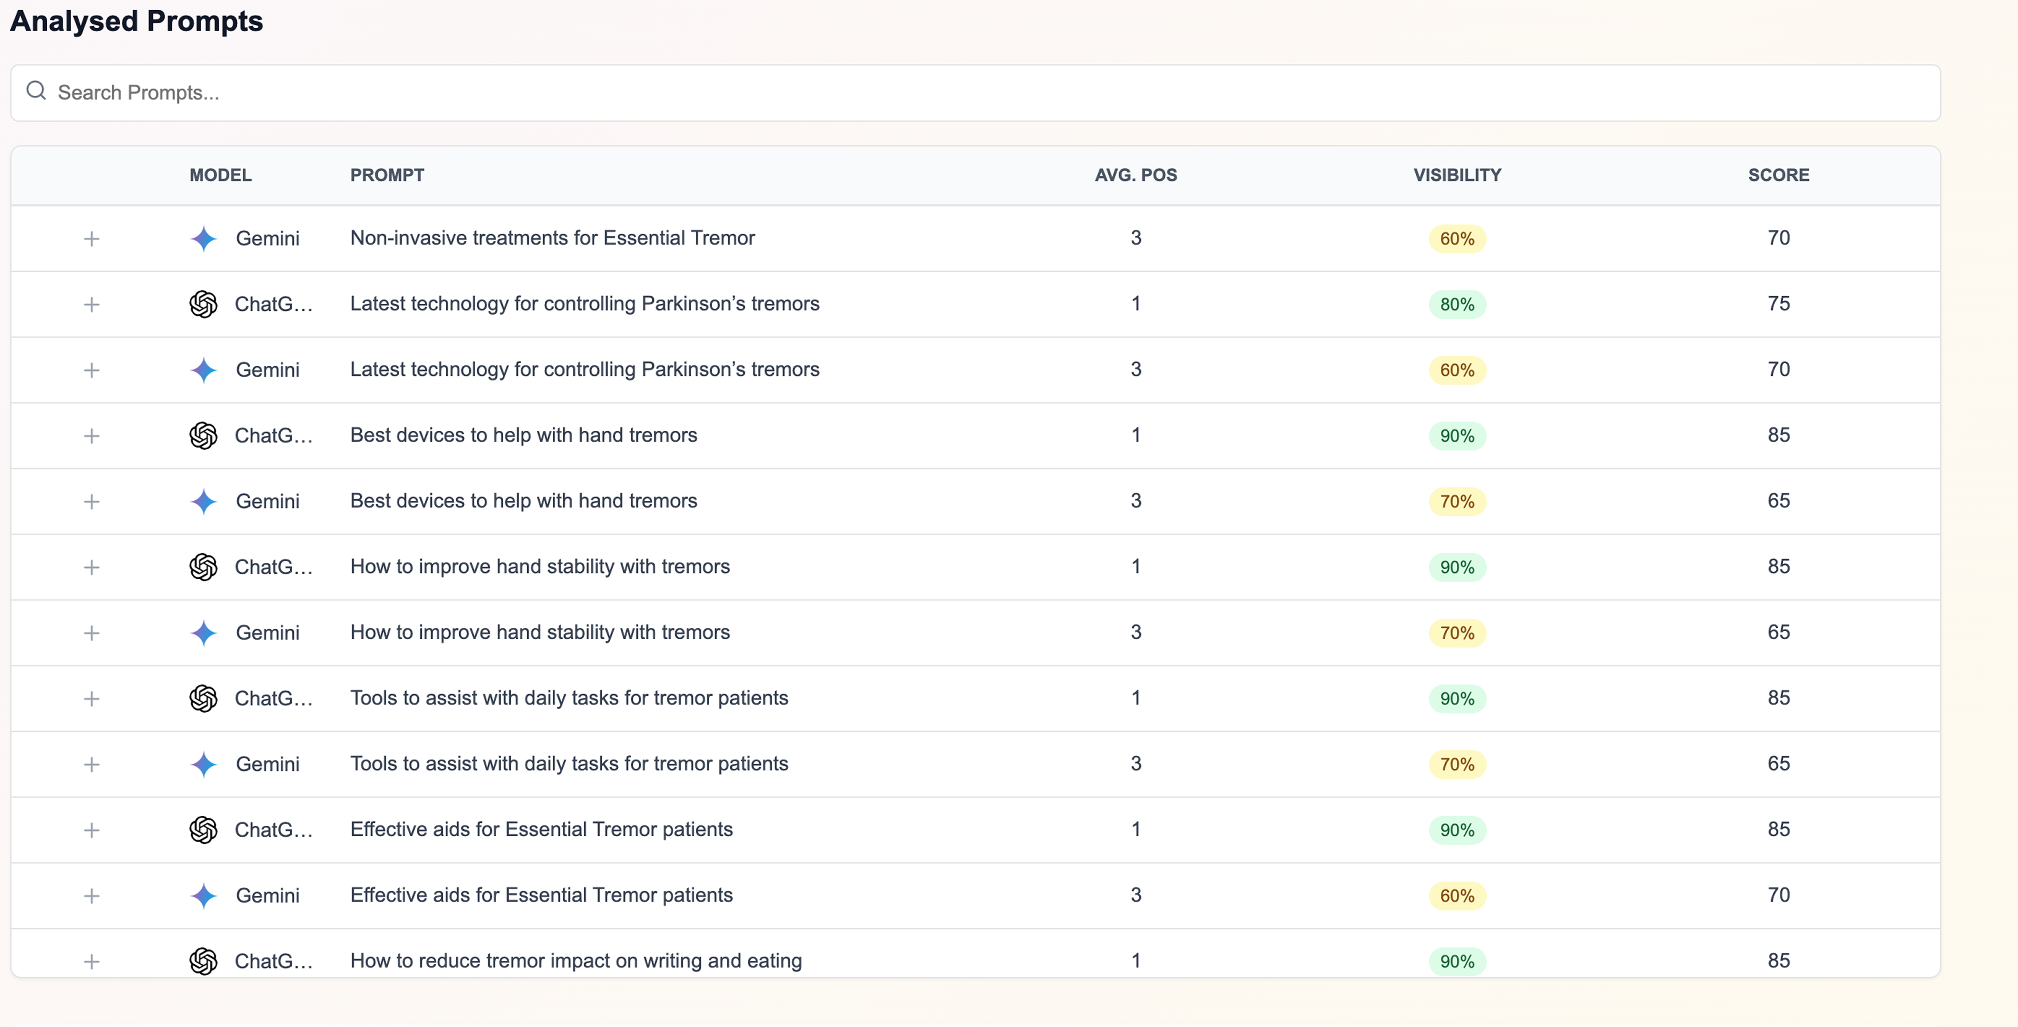Image resolution: width=2018 pixels, height=1027 pixels.
Task: Click the search magnifier icon
Action: (36, 91)
